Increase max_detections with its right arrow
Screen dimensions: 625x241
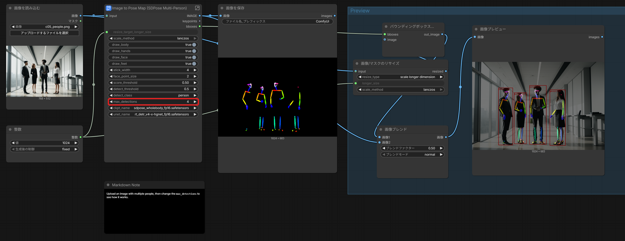(195, 102)
